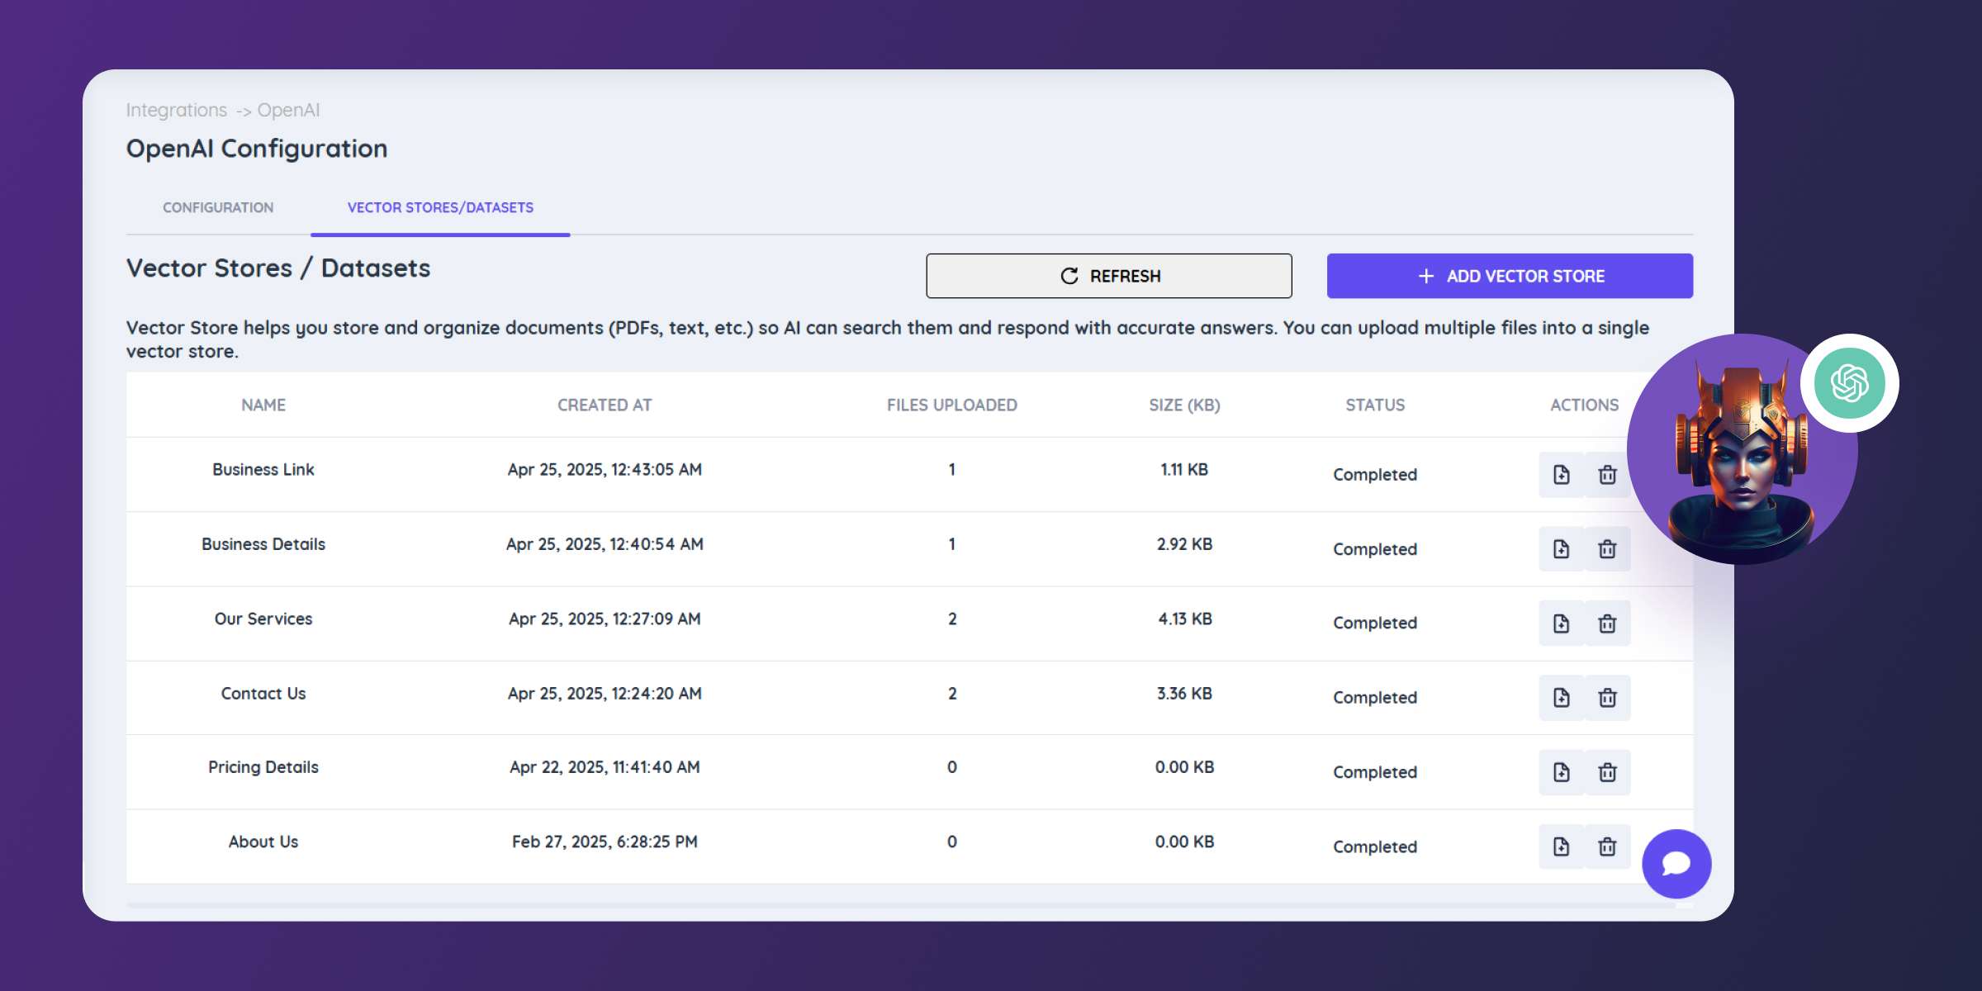The image size is (1982, 991).
Task: Click the date Apr 22, 2025, 11:41:40 AM
Action: [x=605, y=767]
